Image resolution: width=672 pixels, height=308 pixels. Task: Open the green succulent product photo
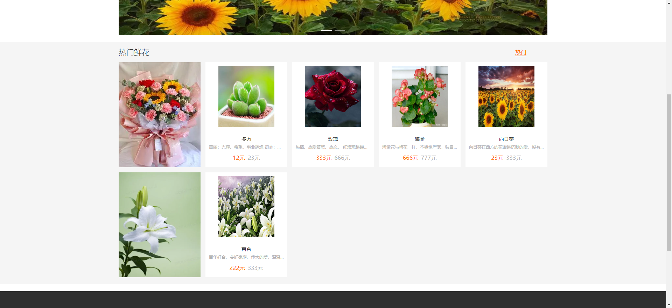click(246, 96)
